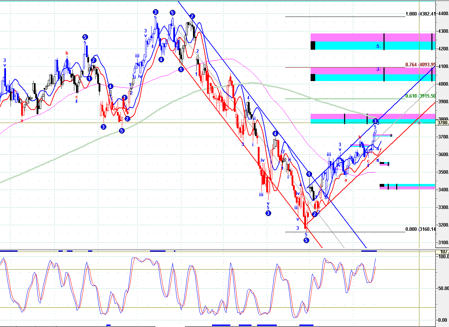Click the 3100 price axis label
The width and height of the screenshot is (449, 327).
pos(443,243)
